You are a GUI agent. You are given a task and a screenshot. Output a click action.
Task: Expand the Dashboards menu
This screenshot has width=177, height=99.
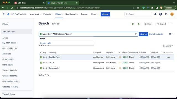pyautogui.click(x=72, y=14)
